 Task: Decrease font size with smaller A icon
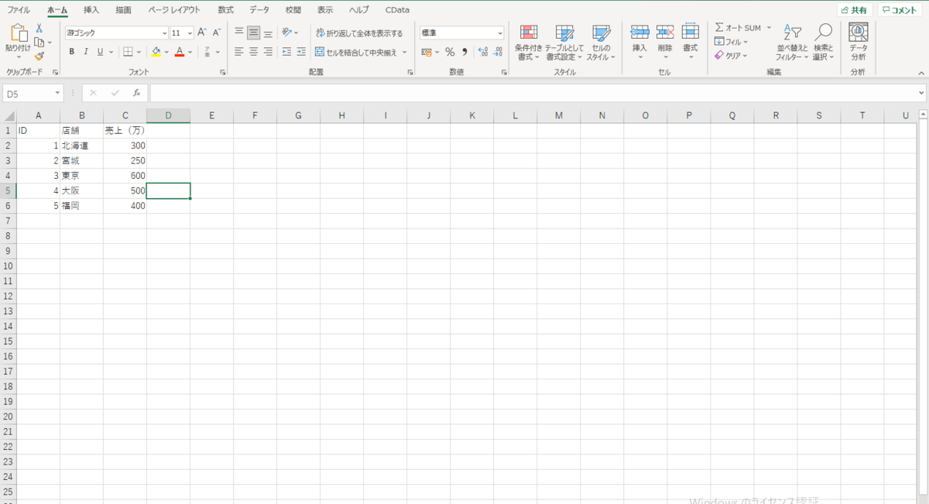coord(215,33)
